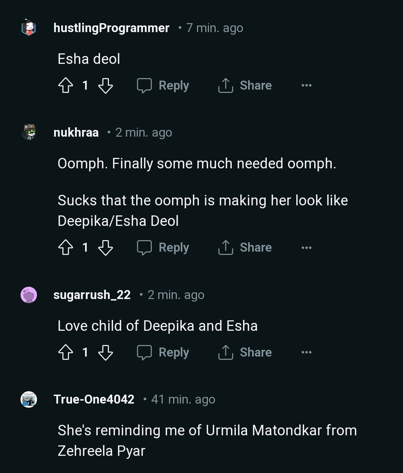Open sugarrush_22's purple avatar
Image resolution: width=403 pixels, height=473 pixels.
pyautogui.click(x=29, y=295)
